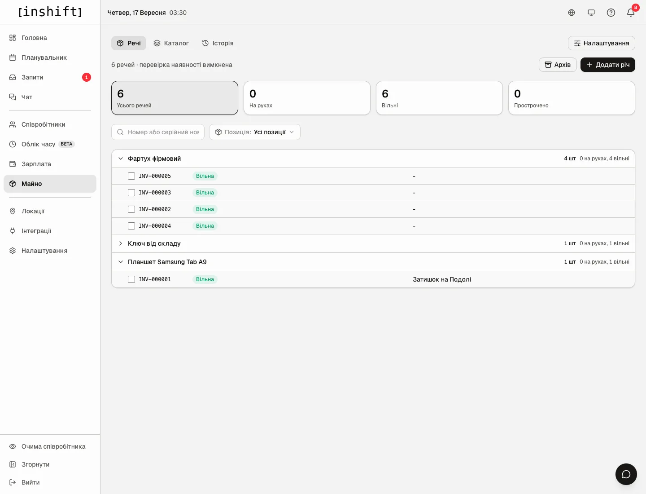The image size is (646, 494).
Task: Open the chat bubble widget button
Action: (x=626, y=474)
